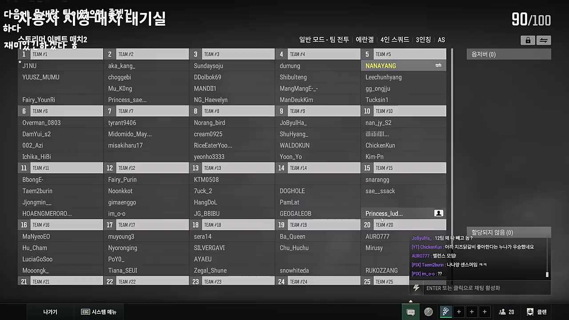Click profile icon beside Princess_lud...
The image size is (569, 320).
click(x=438, y=213)
